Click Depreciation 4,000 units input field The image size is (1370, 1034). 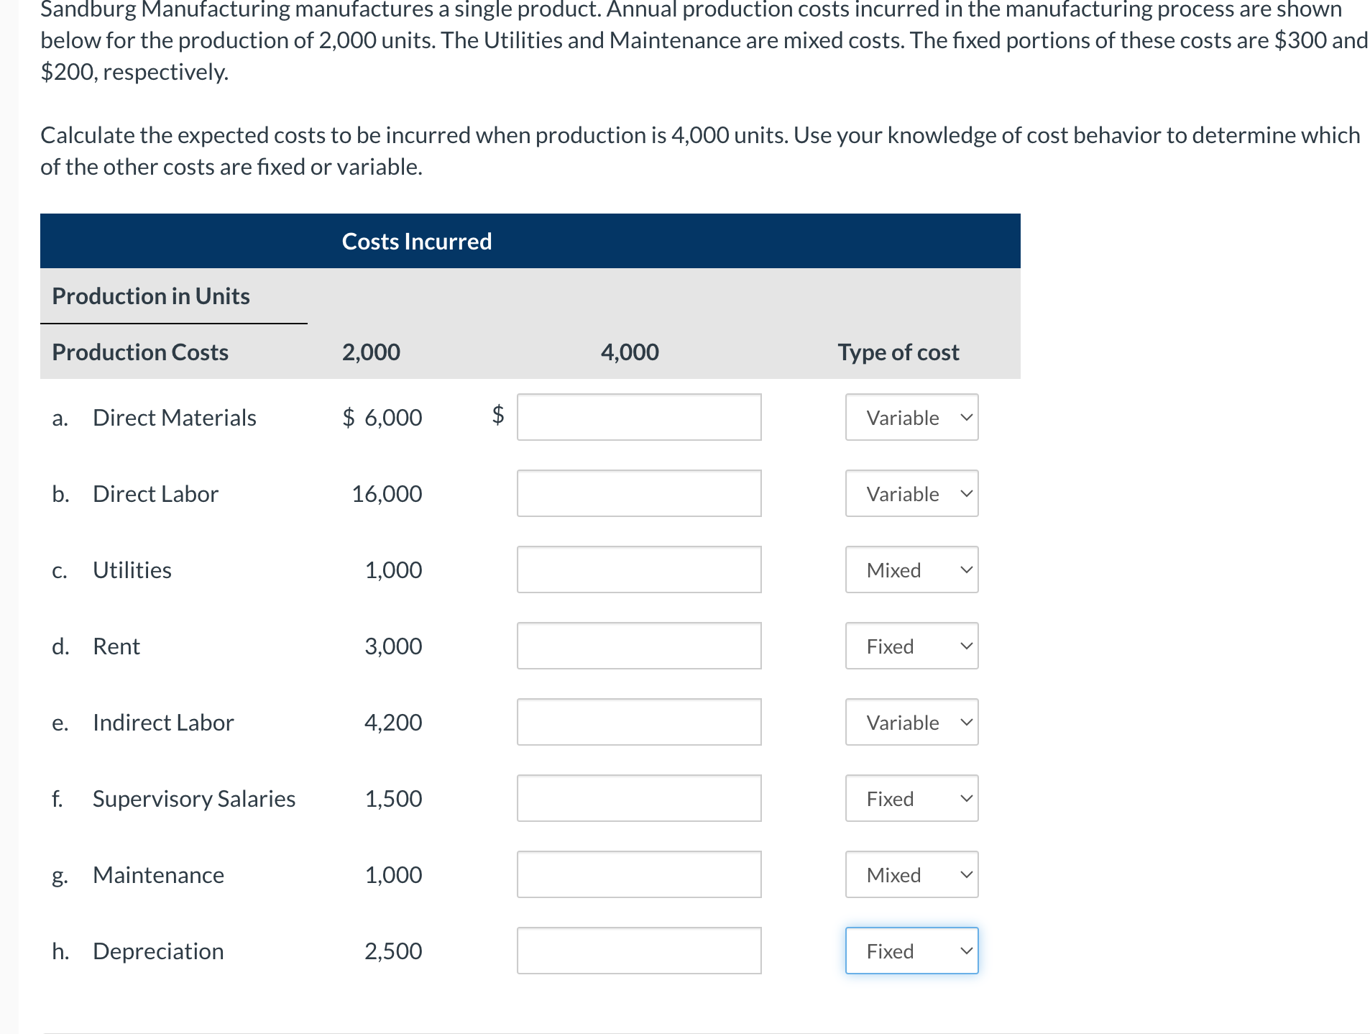[639, 951]
